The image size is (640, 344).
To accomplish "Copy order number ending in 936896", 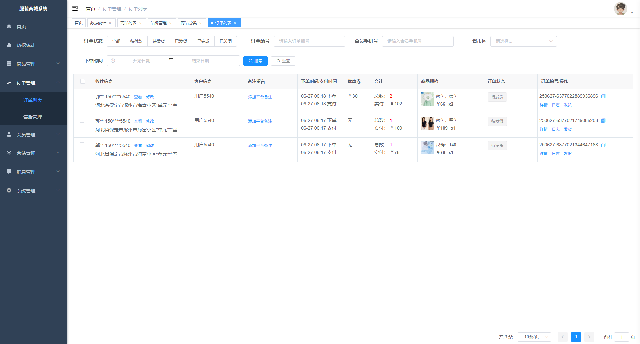I will pyautogui.click(x=603, y=96).
